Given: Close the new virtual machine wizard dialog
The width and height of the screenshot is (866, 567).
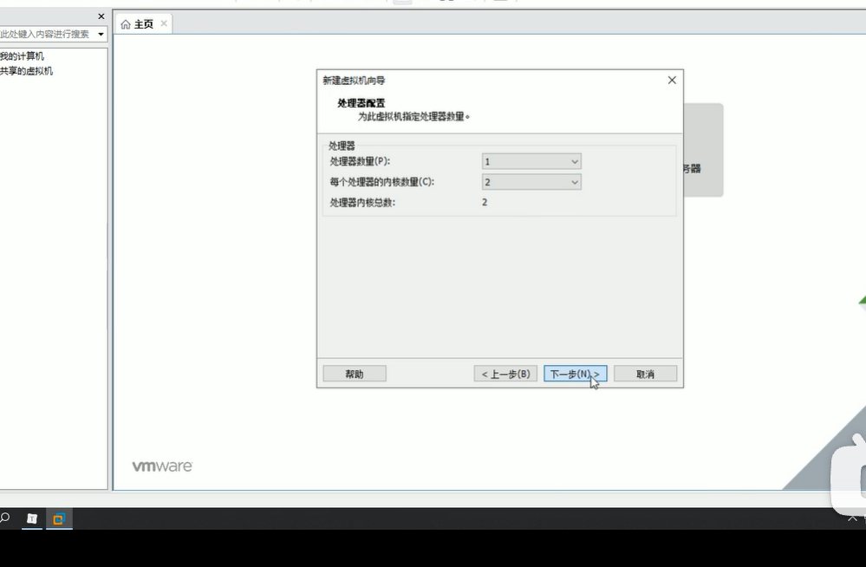Looking at the screenshot, I should click(672, 80).
